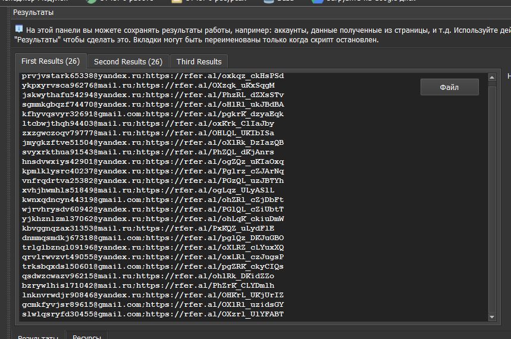Click the line with ykpxyrvsca96276@mail.ru
Image resolution: width=511 pixels, height=339 pixels.
(148, 85)
